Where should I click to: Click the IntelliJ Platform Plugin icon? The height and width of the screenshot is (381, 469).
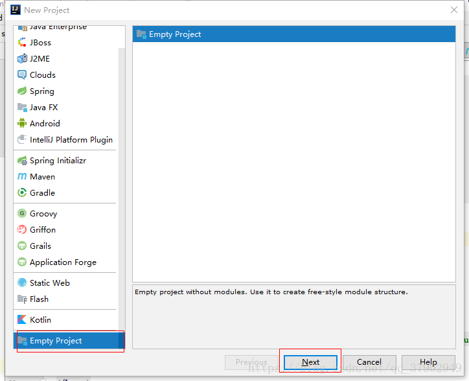[22, 139]
